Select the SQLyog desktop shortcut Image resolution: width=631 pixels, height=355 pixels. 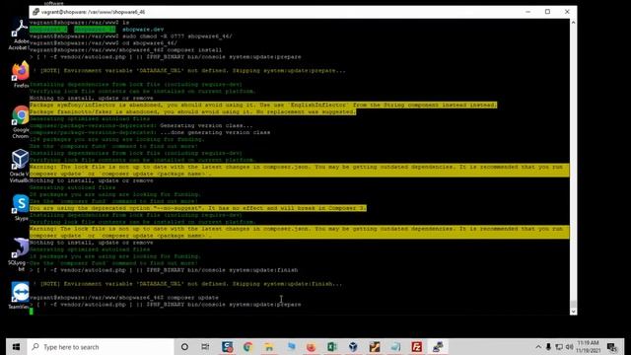click(x=20, y=254)
